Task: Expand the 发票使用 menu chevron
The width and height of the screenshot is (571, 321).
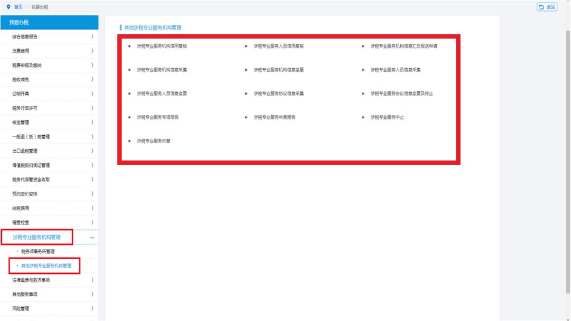Action: pyautogui.click(x=93, y=51)
